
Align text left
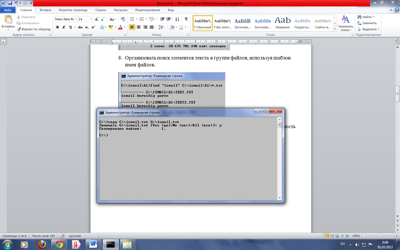click(132, 27)
